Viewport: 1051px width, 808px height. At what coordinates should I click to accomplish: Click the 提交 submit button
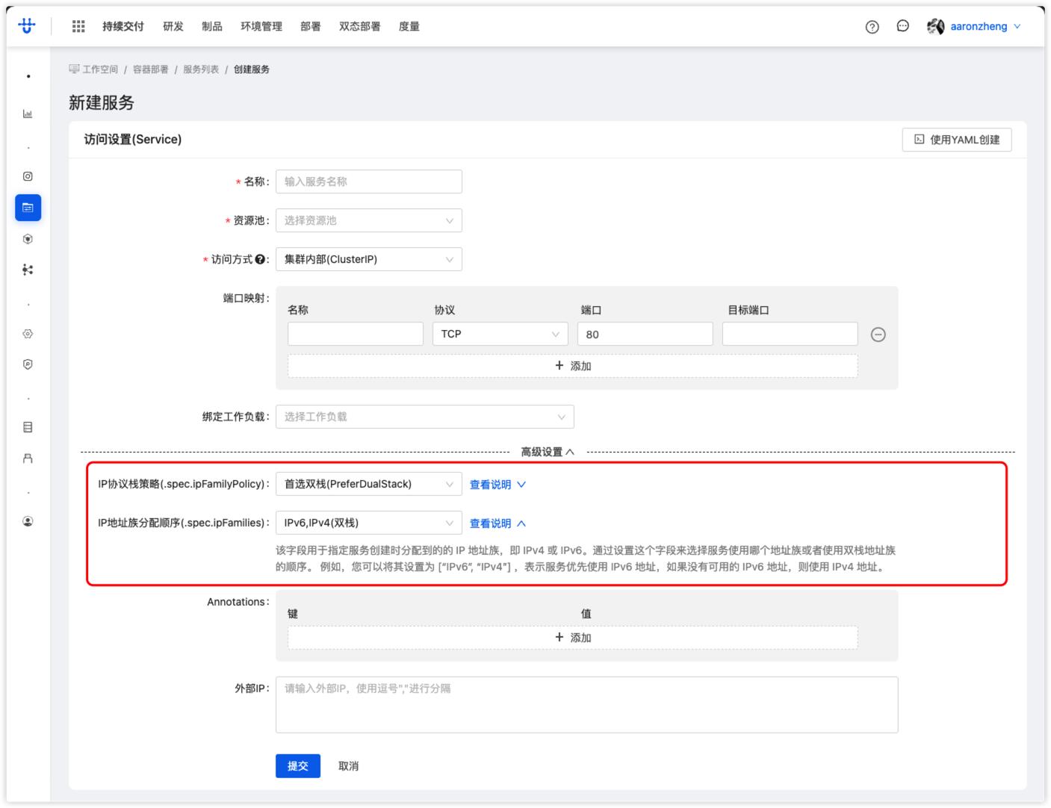point(297,765)
